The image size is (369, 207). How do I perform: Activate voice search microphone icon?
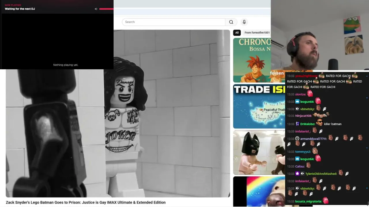pyautogui.click(x=244, y=22)
